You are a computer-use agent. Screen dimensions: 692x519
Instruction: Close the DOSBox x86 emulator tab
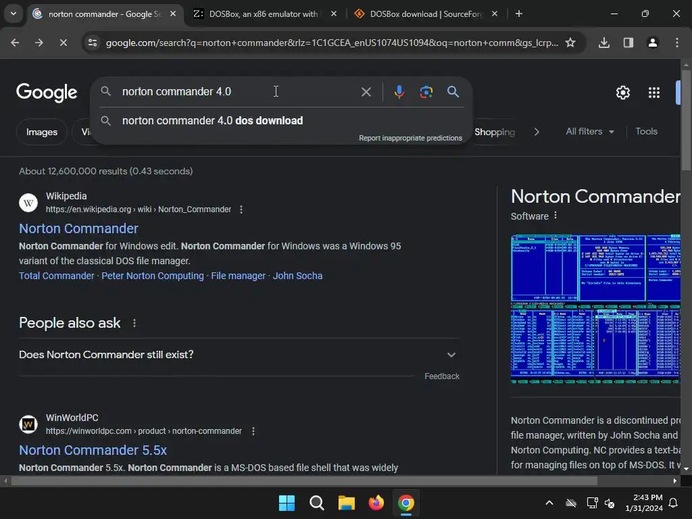click(x=334, y=14)
